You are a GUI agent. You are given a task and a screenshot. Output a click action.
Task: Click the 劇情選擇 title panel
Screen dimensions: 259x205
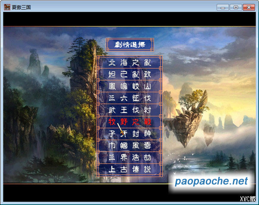130,45
